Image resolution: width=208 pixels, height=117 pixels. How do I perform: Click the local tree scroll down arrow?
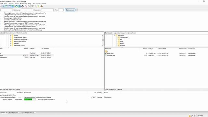[103, 45]
